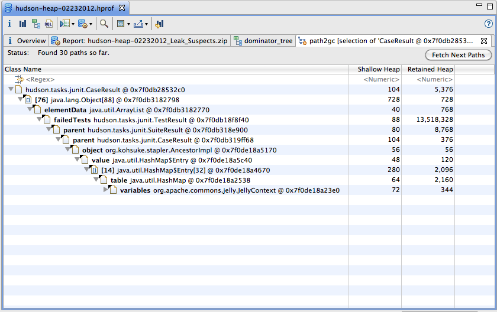
Task: Close the path2gc tab
Action: 483,41
